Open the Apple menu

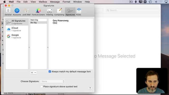coord(4,2)
